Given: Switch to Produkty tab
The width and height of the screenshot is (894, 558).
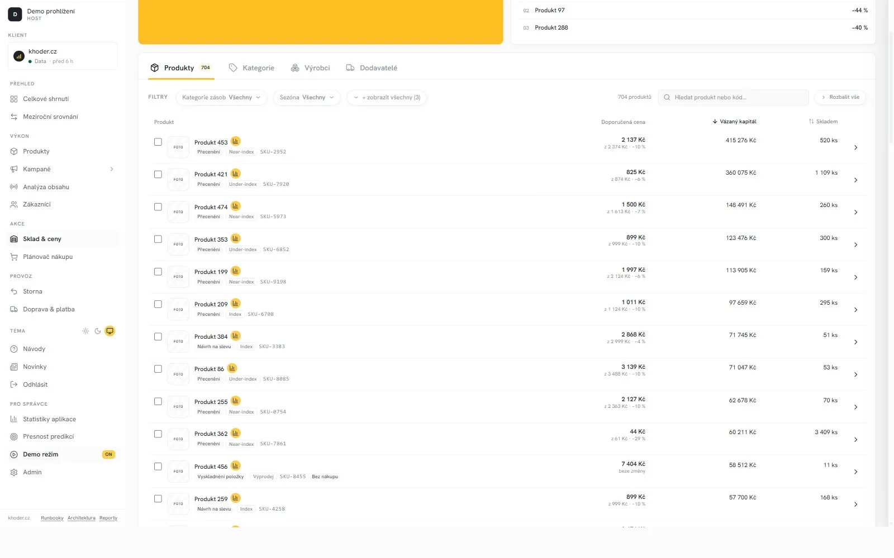Looking at the screenshot, I should point(180,68).
